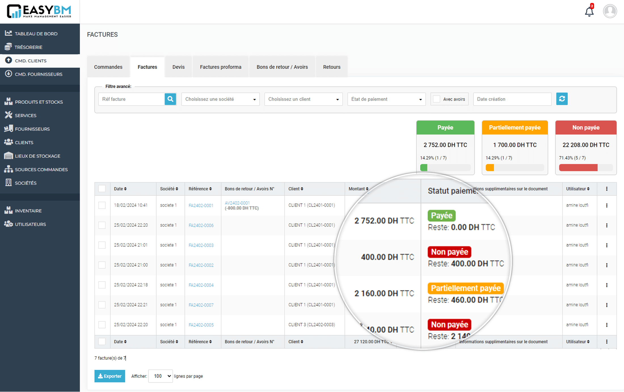Click the Exporter button
Viewport: 624px width, 392px height.
pos(109,376)
